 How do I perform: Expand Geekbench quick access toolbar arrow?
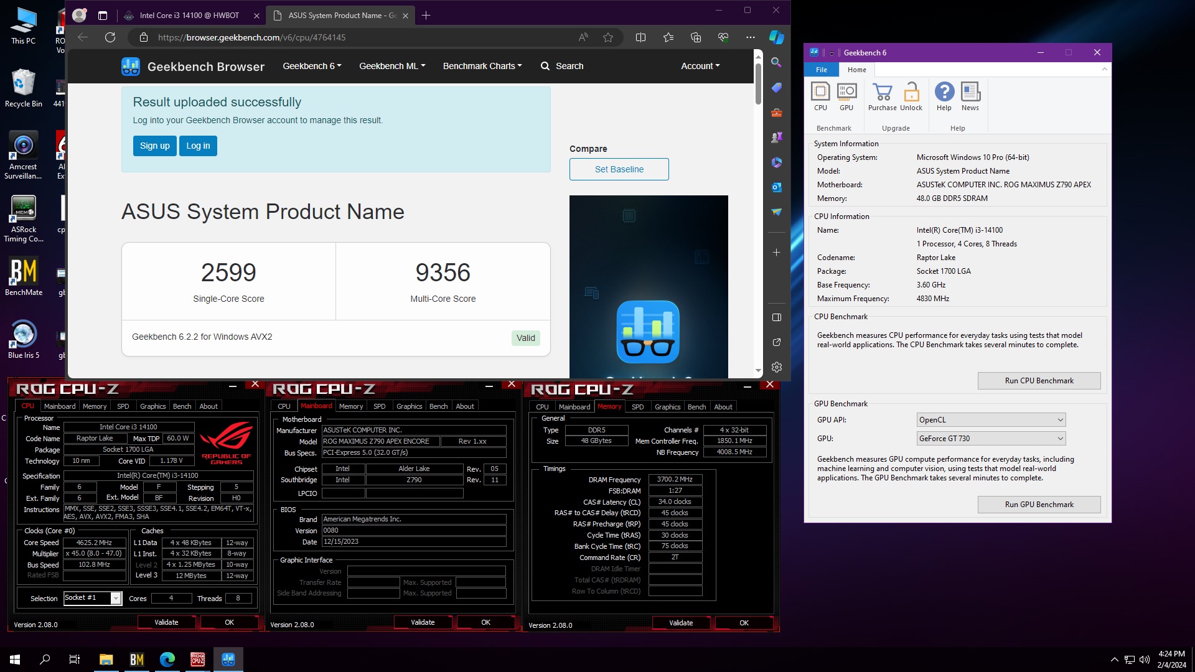point(832,53)
